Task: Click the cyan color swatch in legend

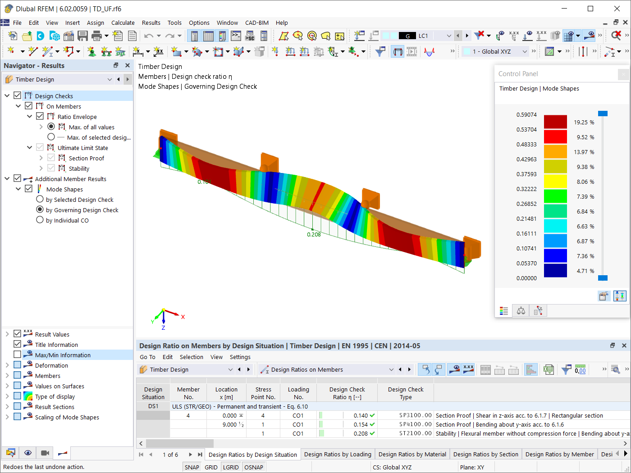Action: 555,226
